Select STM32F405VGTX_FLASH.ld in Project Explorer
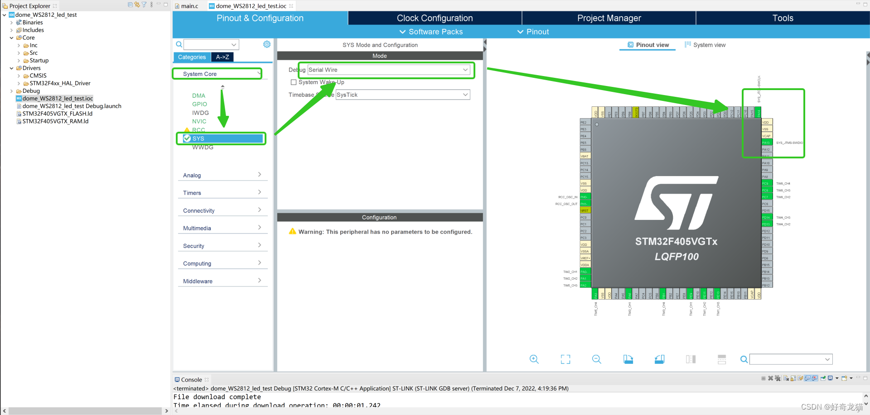Viewport: 870px width, 415px height. 57,114
